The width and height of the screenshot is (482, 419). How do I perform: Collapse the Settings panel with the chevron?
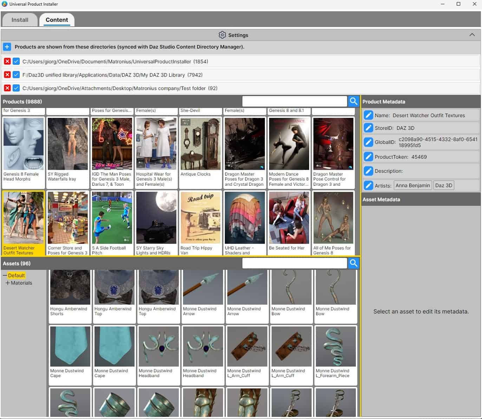472,35
